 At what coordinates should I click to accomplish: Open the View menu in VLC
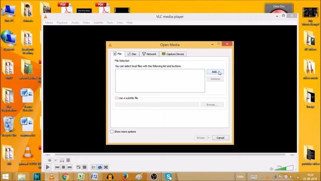pyautogui.click(x=120, y=23)
